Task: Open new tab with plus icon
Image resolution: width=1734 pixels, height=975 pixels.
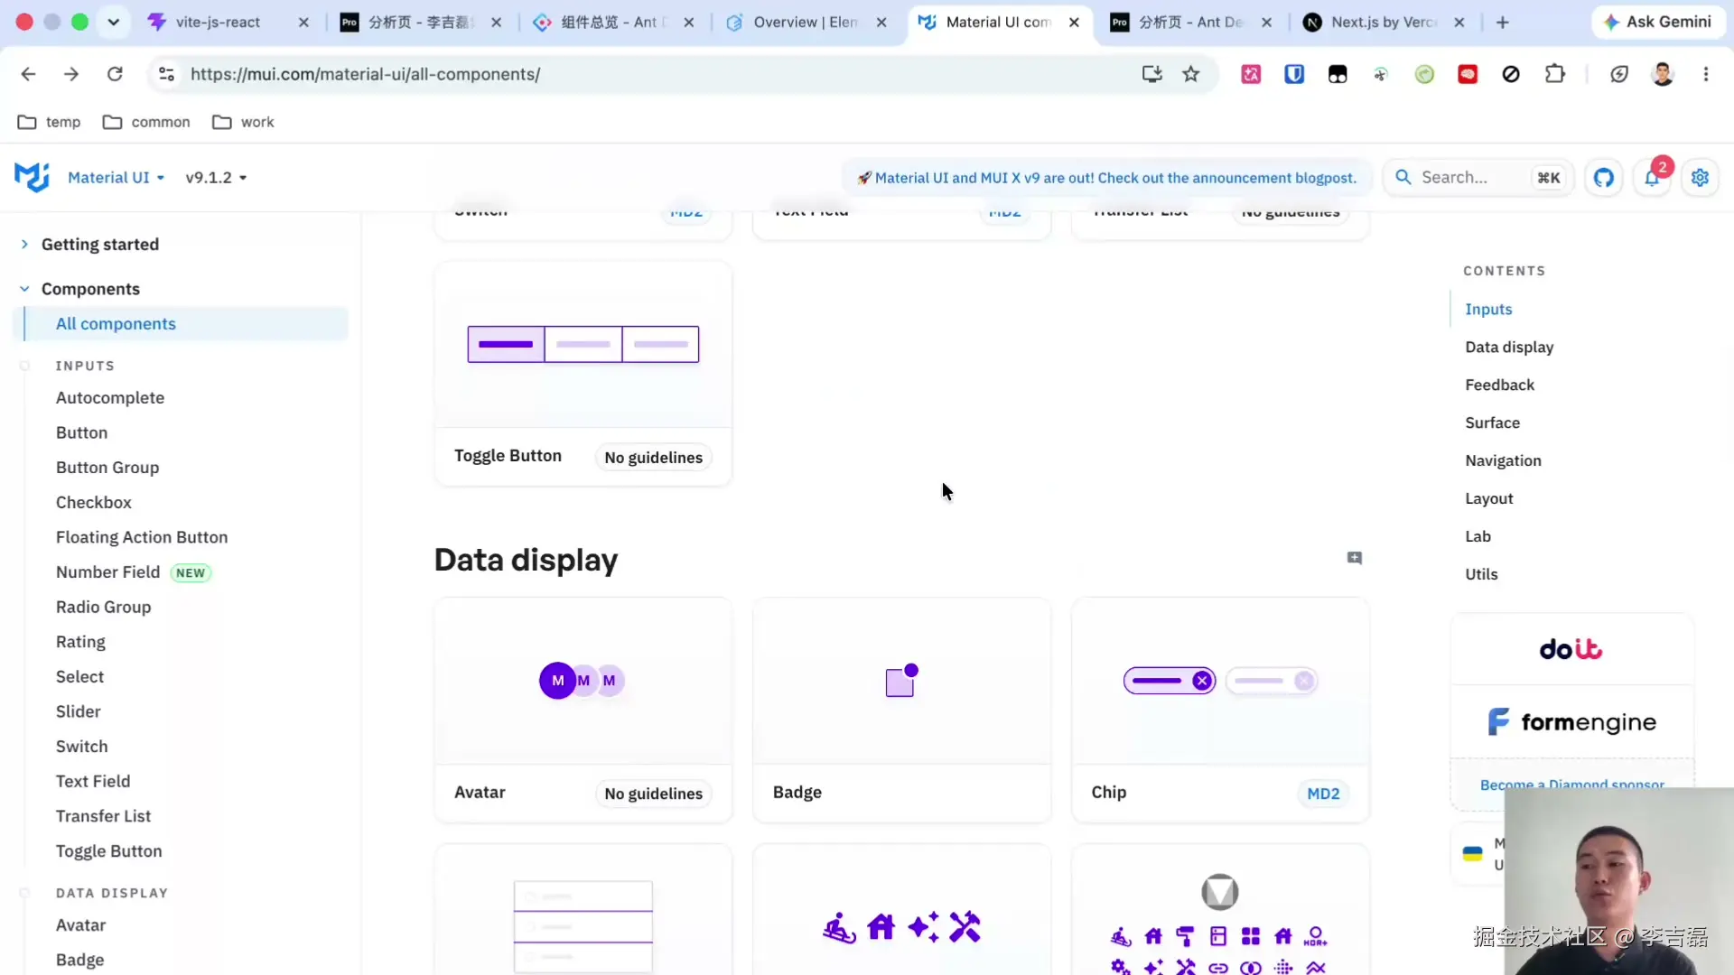Action: pyautogui.click(x=1503, y=23)
